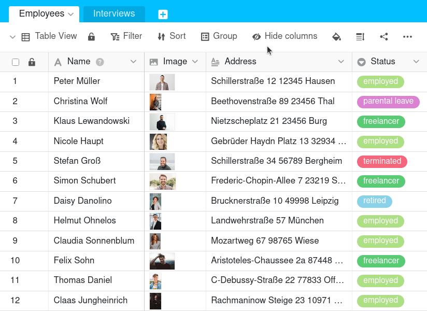
Task: Expand the views list chevron beside Table View
Action: [12, 36]
